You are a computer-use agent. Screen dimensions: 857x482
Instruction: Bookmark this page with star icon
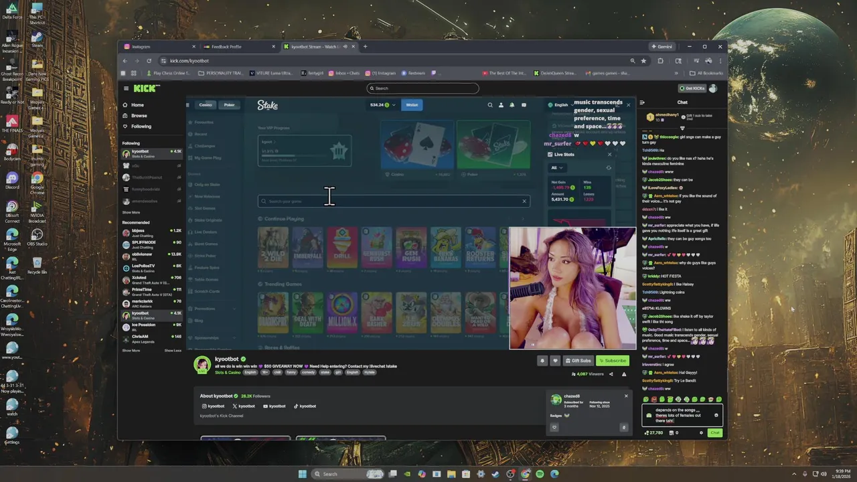point(643,61)
